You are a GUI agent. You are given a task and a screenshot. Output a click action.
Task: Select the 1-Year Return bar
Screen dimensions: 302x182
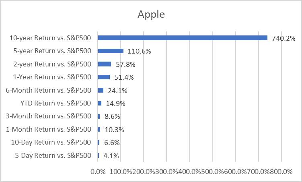point(104,77)
